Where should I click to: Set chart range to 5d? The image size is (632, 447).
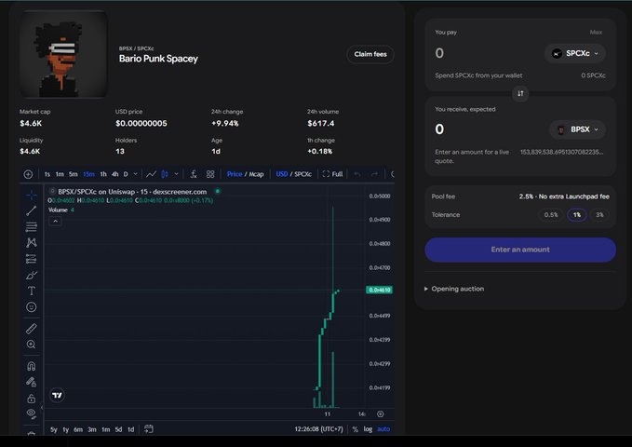(x=118, y=429)
